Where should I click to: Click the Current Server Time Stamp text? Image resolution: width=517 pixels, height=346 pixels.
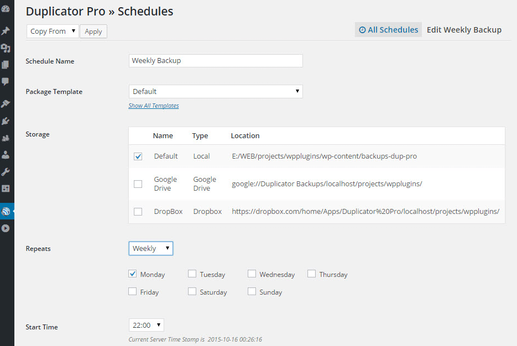[195, 339]
